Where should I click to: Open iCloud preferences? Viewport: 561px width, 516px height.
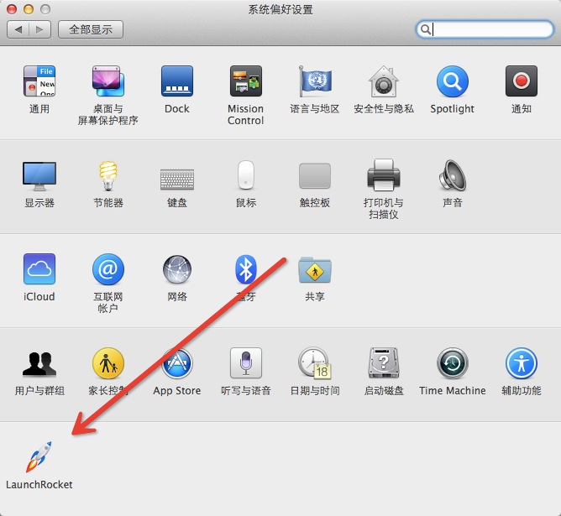pyautogui.click(x=39, y=270)
